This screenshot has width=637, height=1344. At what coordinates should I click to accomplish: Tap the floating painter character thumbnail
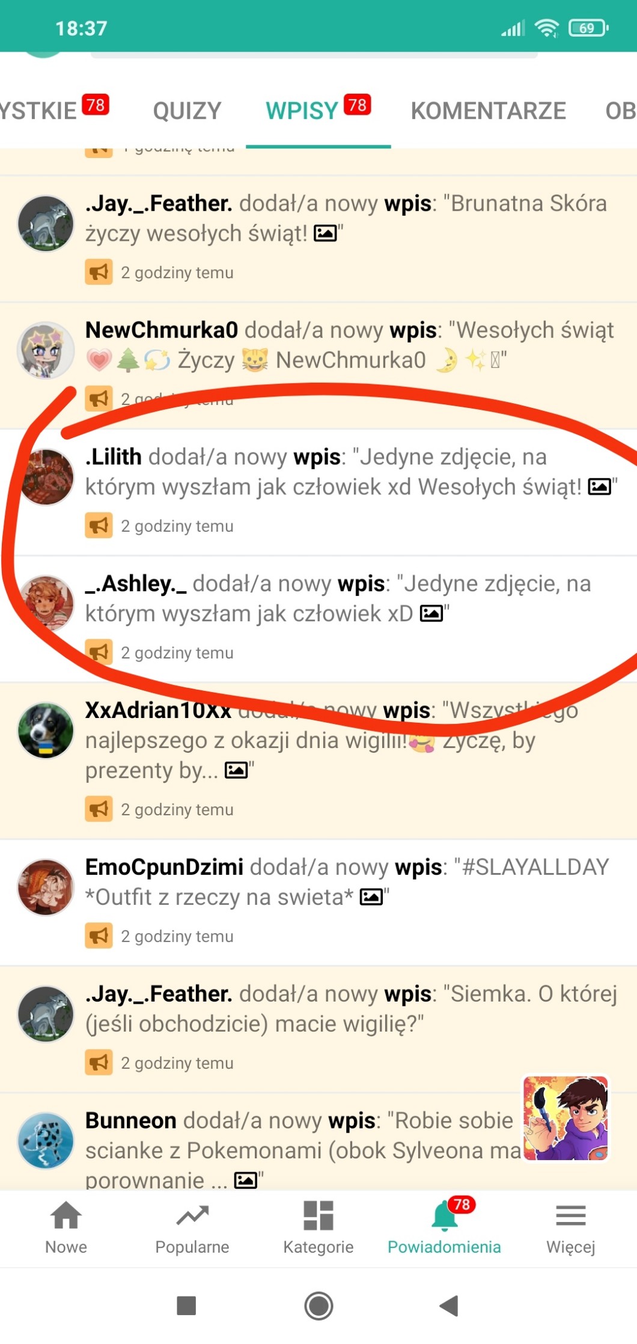click(x=565, y=1117)
